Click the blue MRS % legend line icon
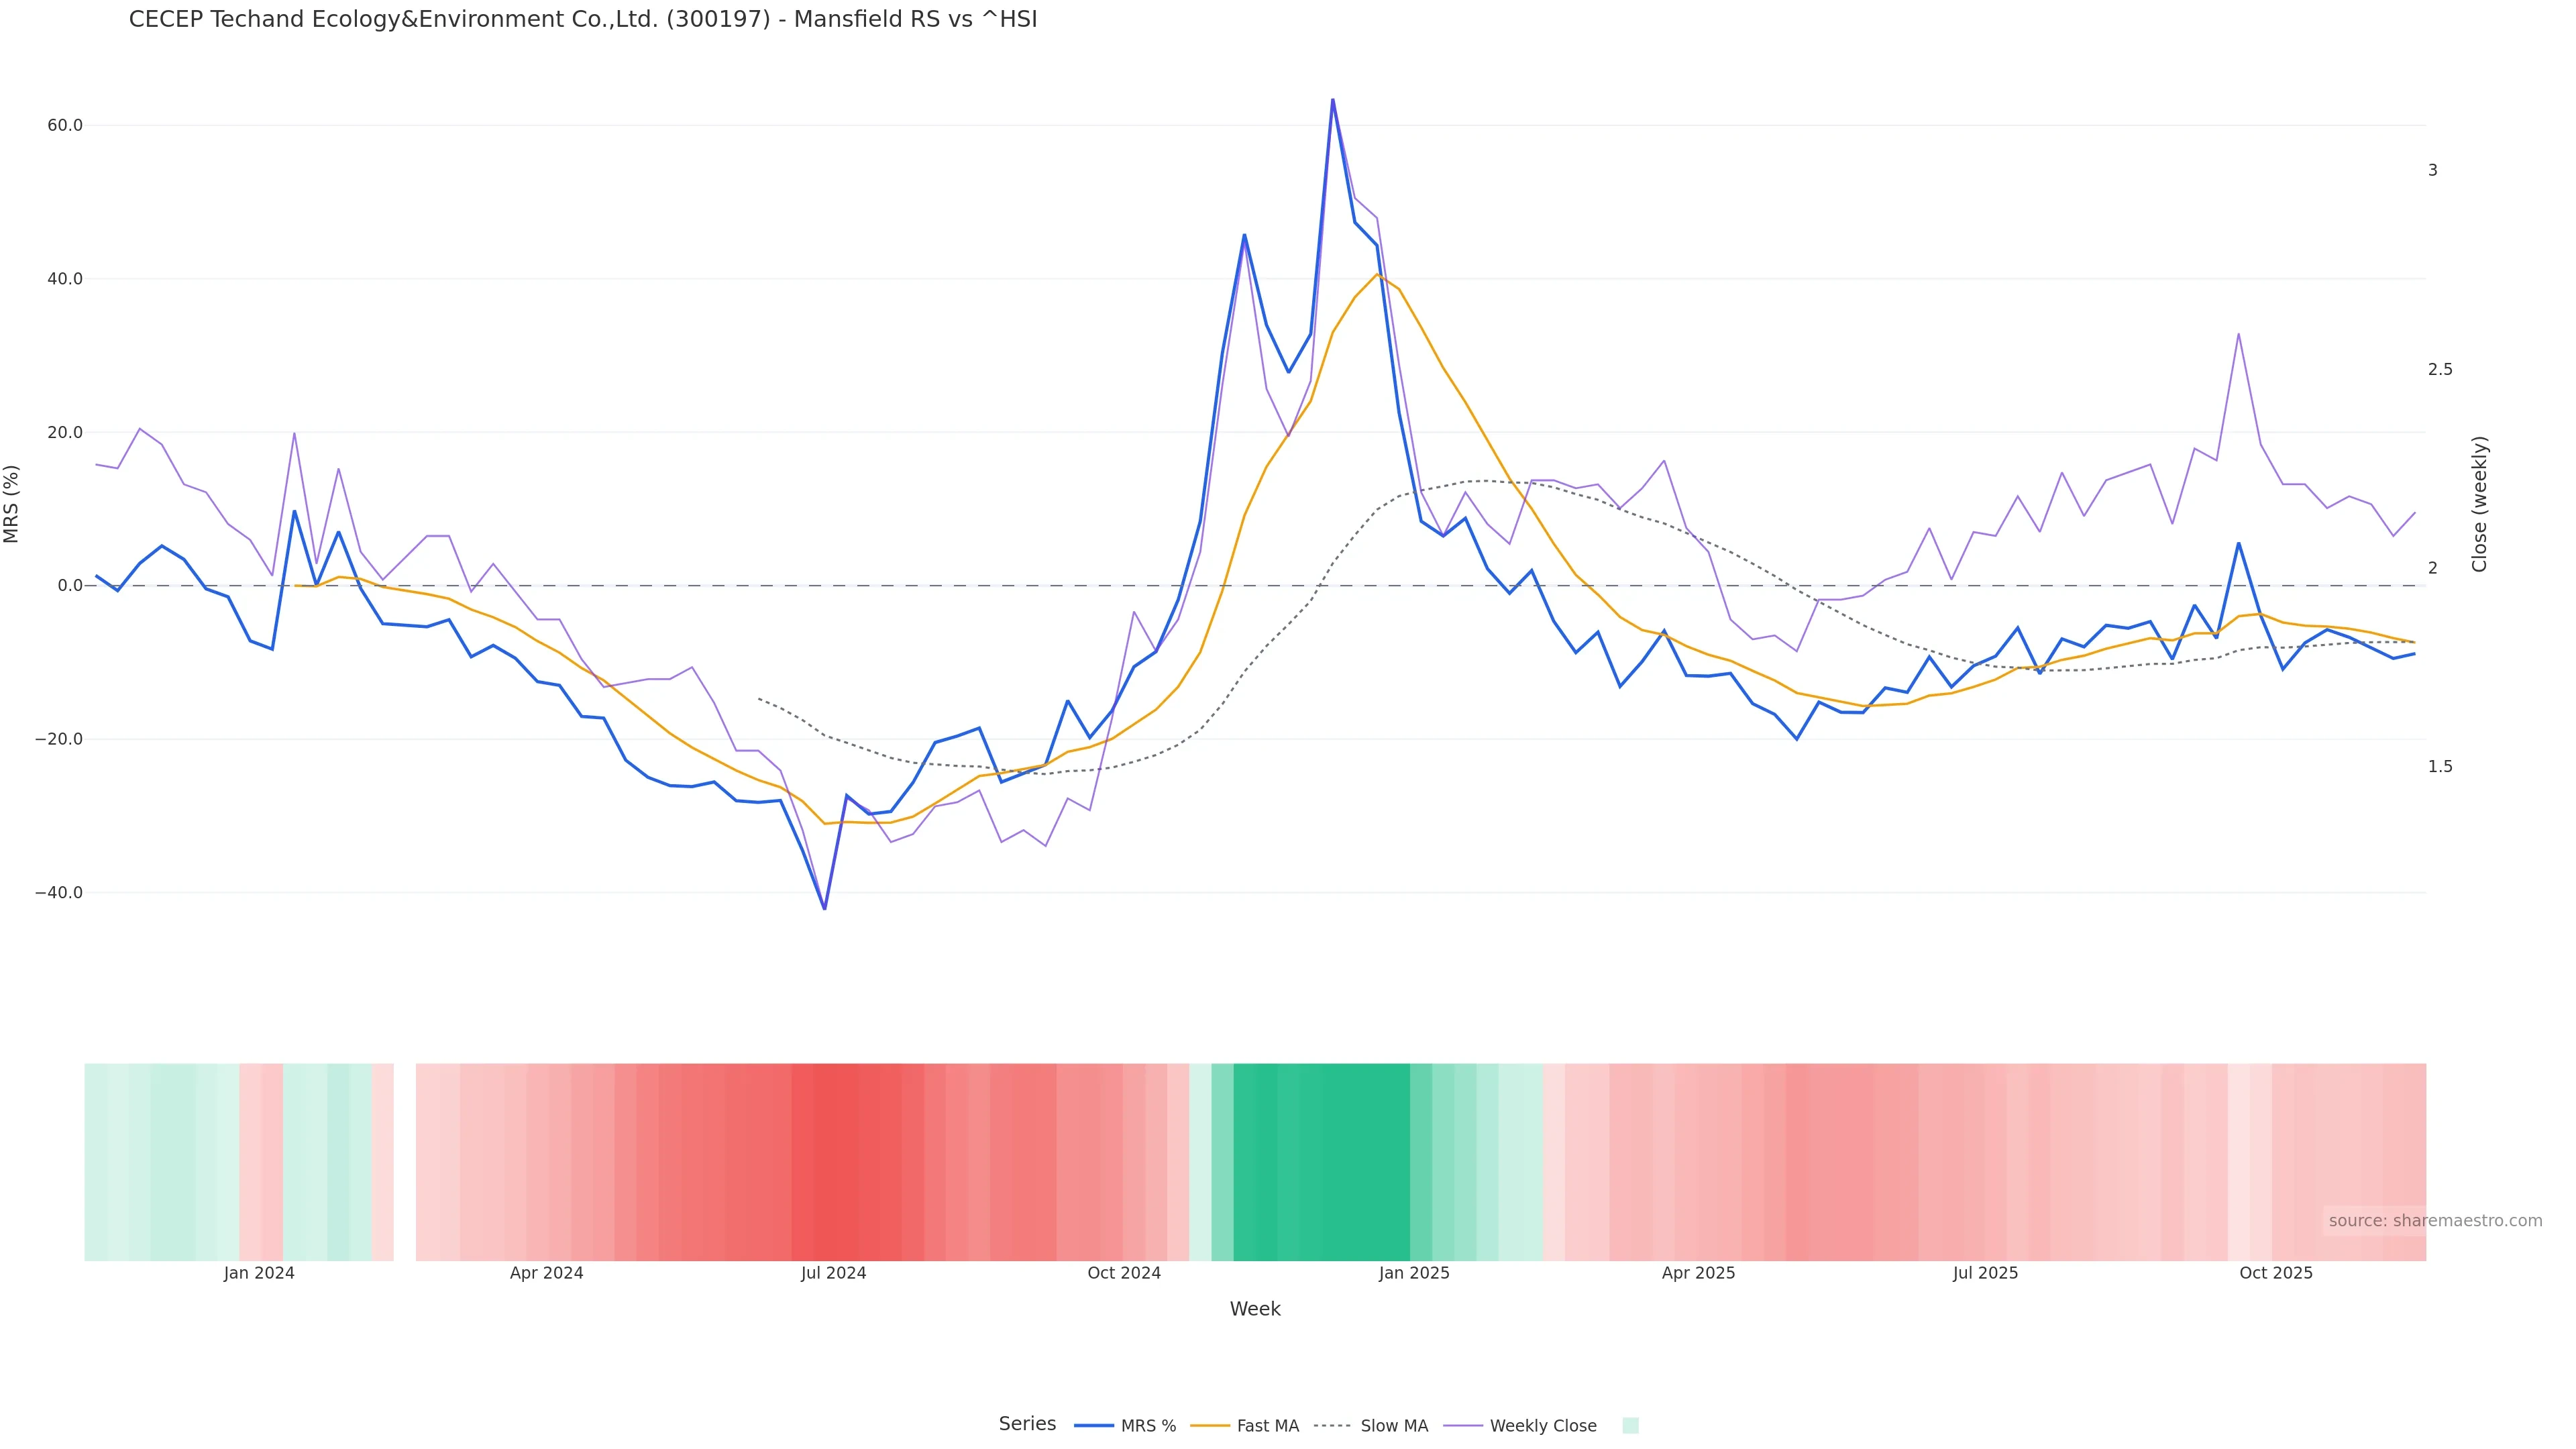This screenshot has width=2576, height=1449. (x=1094, y=1426)
